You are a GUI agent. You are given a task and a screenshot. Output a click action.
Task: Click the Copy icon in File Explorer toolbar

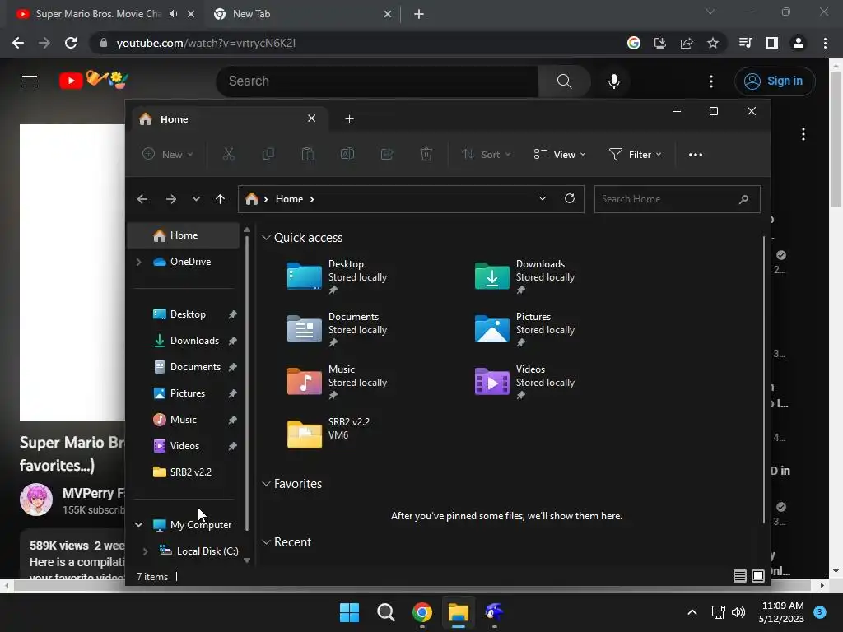[x=268, y=154]
